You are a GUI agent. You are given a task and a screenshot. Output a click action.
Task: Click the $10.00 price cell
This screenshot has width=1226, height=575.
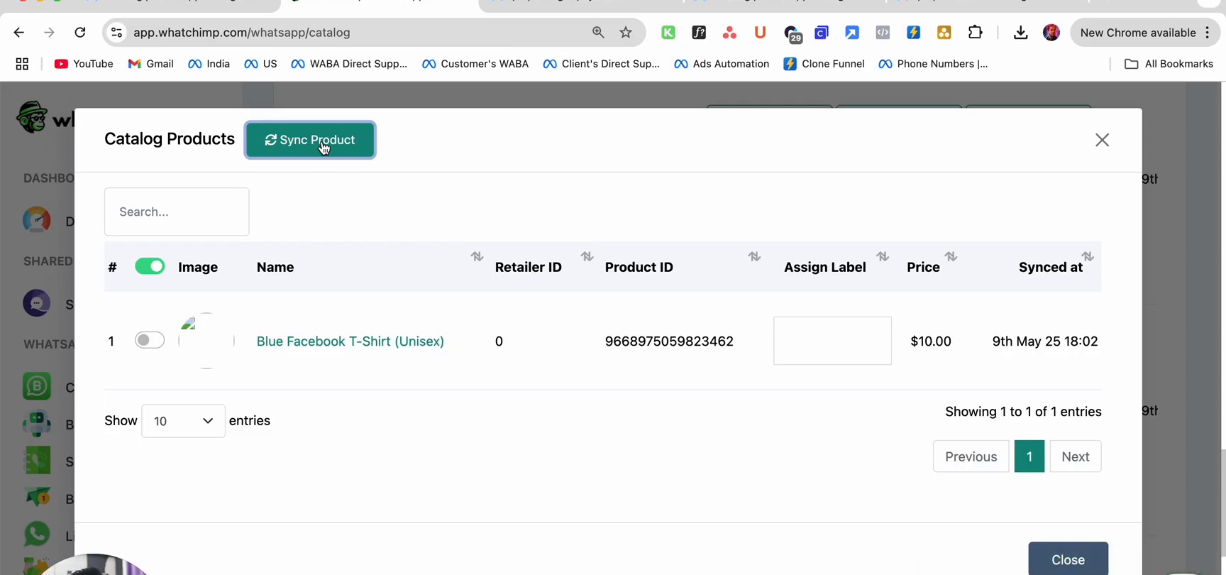(931, 341)
